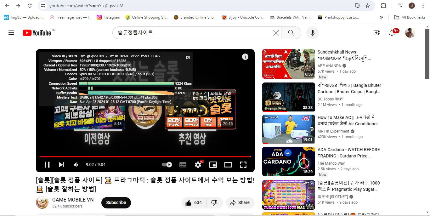
Task: Open GAME MOBILE VN channel avatar
Action: (42, 202)
